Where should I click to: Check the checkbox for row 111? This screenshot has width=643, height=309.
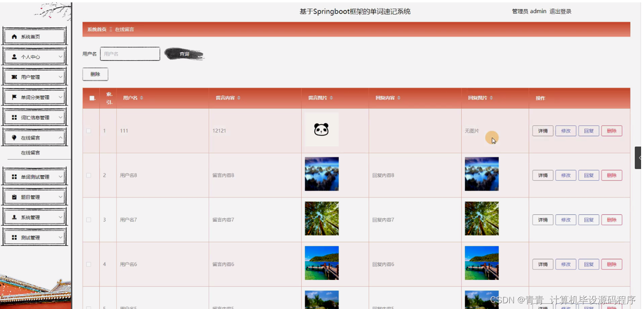pyautogui.click(x=88, y=131)
